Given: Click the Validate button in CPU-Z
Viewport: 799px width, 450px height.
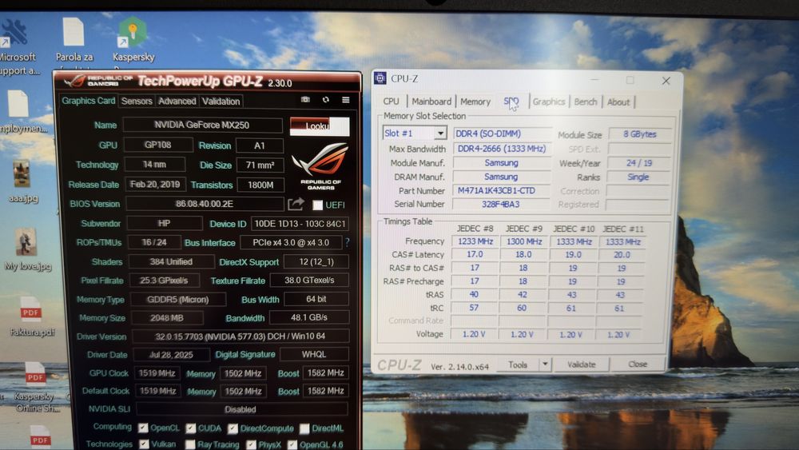Looking at the screenshot, I should point(581,364).
